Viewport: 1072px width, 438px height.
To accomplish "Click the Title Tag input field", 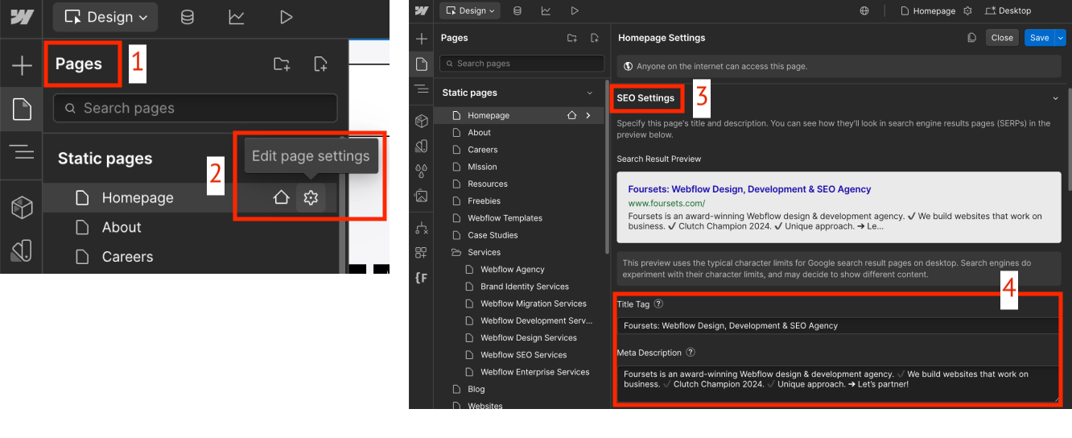I will pos(838,326).
